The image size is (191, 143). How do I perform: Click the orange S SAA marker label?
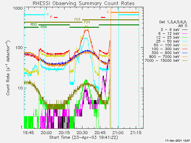[108, 12]
